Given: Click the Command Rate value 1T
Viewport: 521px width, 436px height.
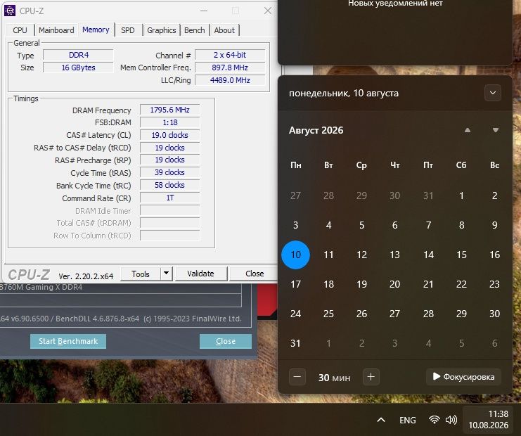Looking at the screenshot, I should tap(169, 198).
